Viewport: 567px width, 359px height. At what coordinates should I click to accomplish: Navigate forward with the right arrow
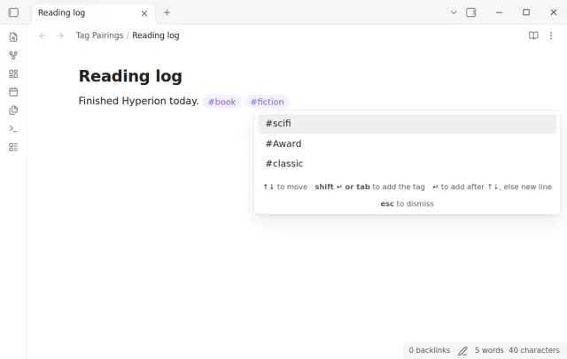coord(60,35)
